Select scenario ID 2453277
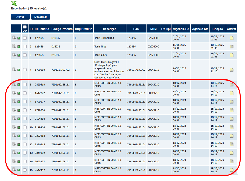This screenshot has height=181, width=245. pyautogui.click(x=40, y=161)
